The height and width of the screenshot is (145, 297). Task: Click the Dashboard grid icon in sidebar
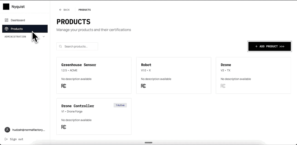tap(7, 20)
